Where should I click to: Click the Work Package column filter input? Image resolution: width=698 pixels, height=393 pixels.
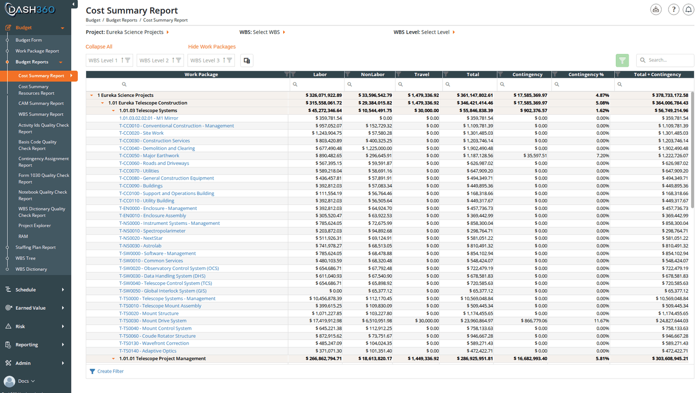(x=188, y=84)
